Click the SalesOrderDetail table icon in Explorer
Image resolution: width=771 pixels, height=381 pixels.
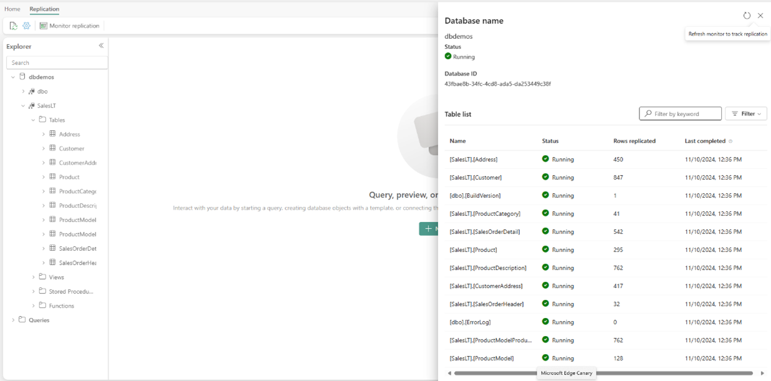[52, 248]
